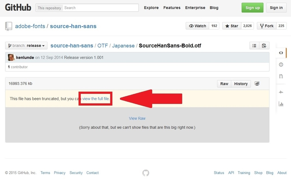Open the Contact footer link
The width and height of the screenshot is (291, 186).
pos(92,173)
